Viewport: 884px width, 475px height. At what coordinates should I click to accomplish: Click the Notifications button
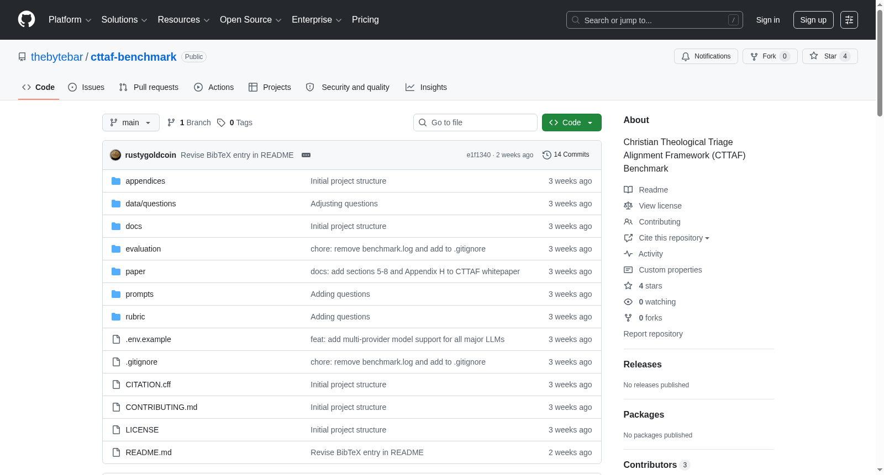pyautogui.click(x=706, y=56)
